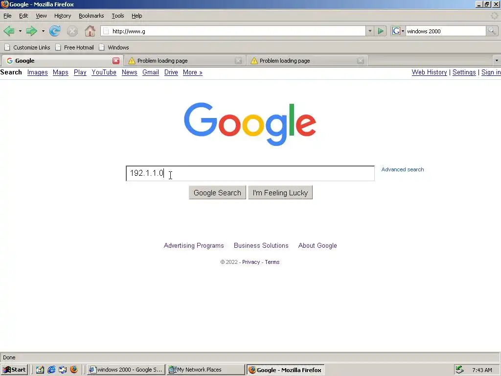Open the Start button
Viewport: 501px width, 376px height.
click(x=14, y=370)
